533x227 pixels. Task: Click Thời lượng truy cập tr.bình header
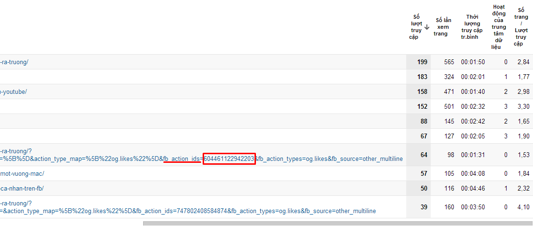pos(471,27)
